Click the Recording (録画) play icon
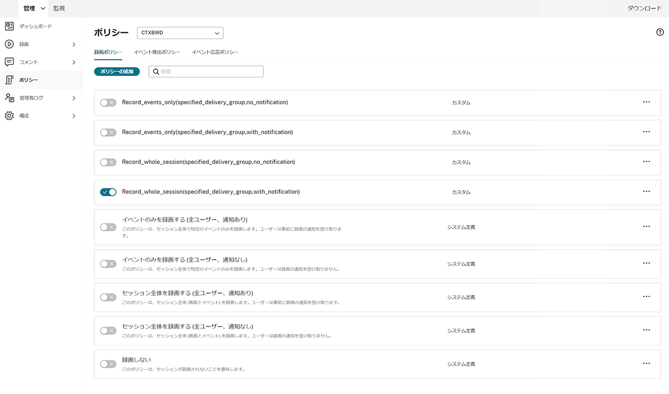Image resolution: width=669 pixels, height=394 pixels. pyautogui.click(x=9, y=44)
